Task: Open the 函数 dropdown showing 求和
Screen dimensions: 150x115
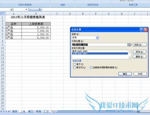Action: [x=97, y=38]
